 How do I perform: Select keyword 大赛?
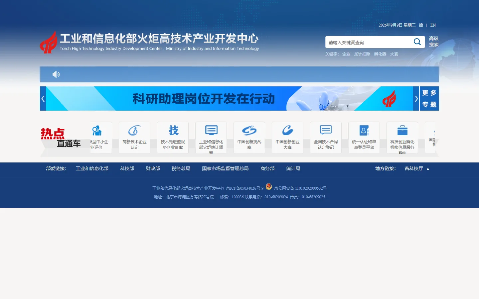pos(394,54)
